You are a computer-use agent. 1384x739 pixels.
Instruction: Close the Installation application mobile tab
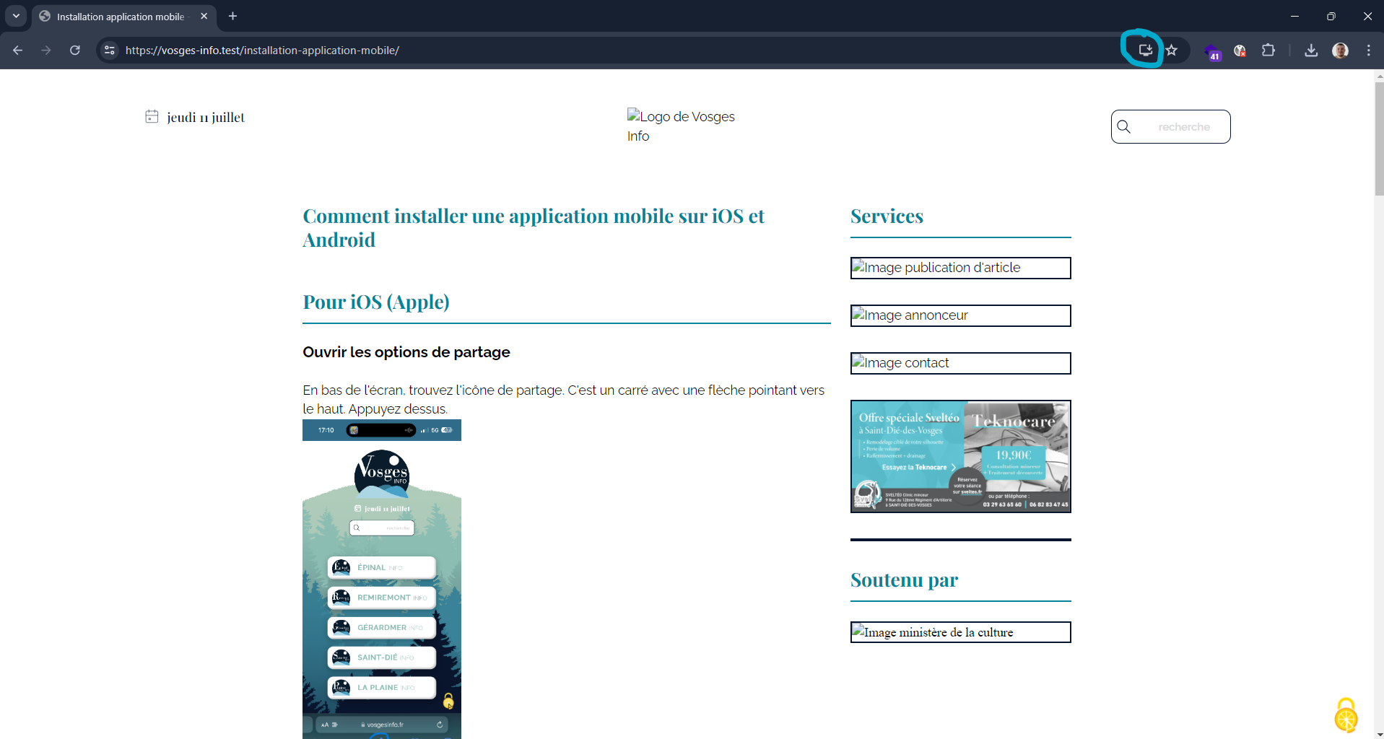(x=204, y=16)
